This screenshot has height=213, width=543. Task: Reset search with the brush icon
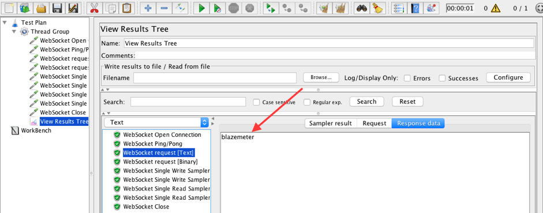coord(378,8)
